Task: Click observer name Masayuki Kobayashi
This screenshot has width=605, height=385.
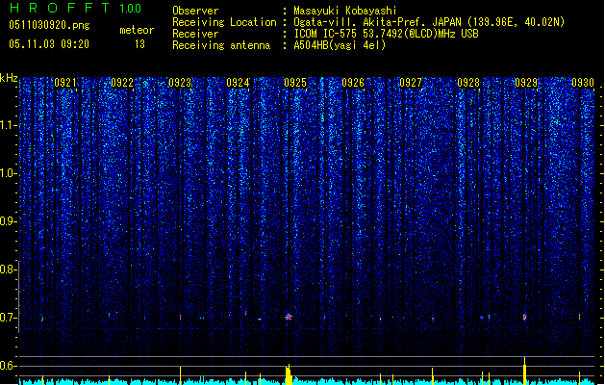Action: click(345, 11)
